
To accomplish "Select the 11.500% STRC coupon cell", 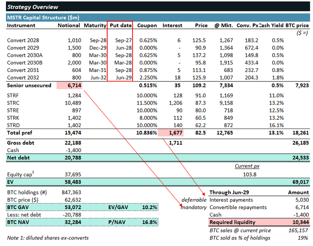I will tap(147, 103).
